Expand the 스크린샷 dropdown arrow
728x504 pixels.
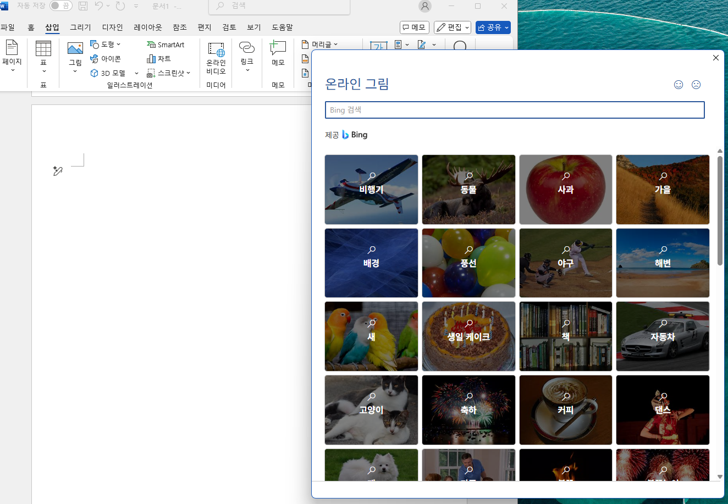188,73
